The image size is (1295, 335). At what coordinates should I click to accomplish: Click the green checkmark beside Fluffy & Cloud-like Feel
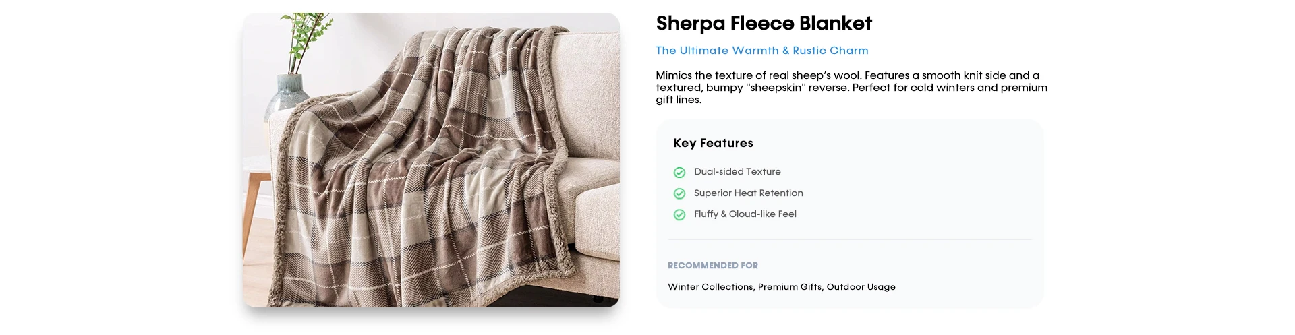point(679,214)
